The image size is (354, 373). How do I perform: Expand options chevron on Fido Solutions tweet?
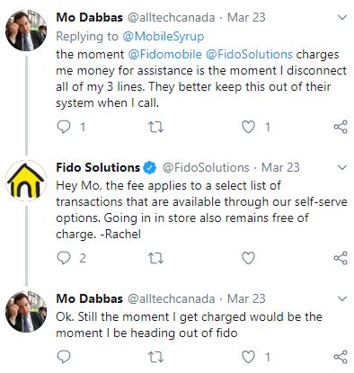(x=342, y=167)
